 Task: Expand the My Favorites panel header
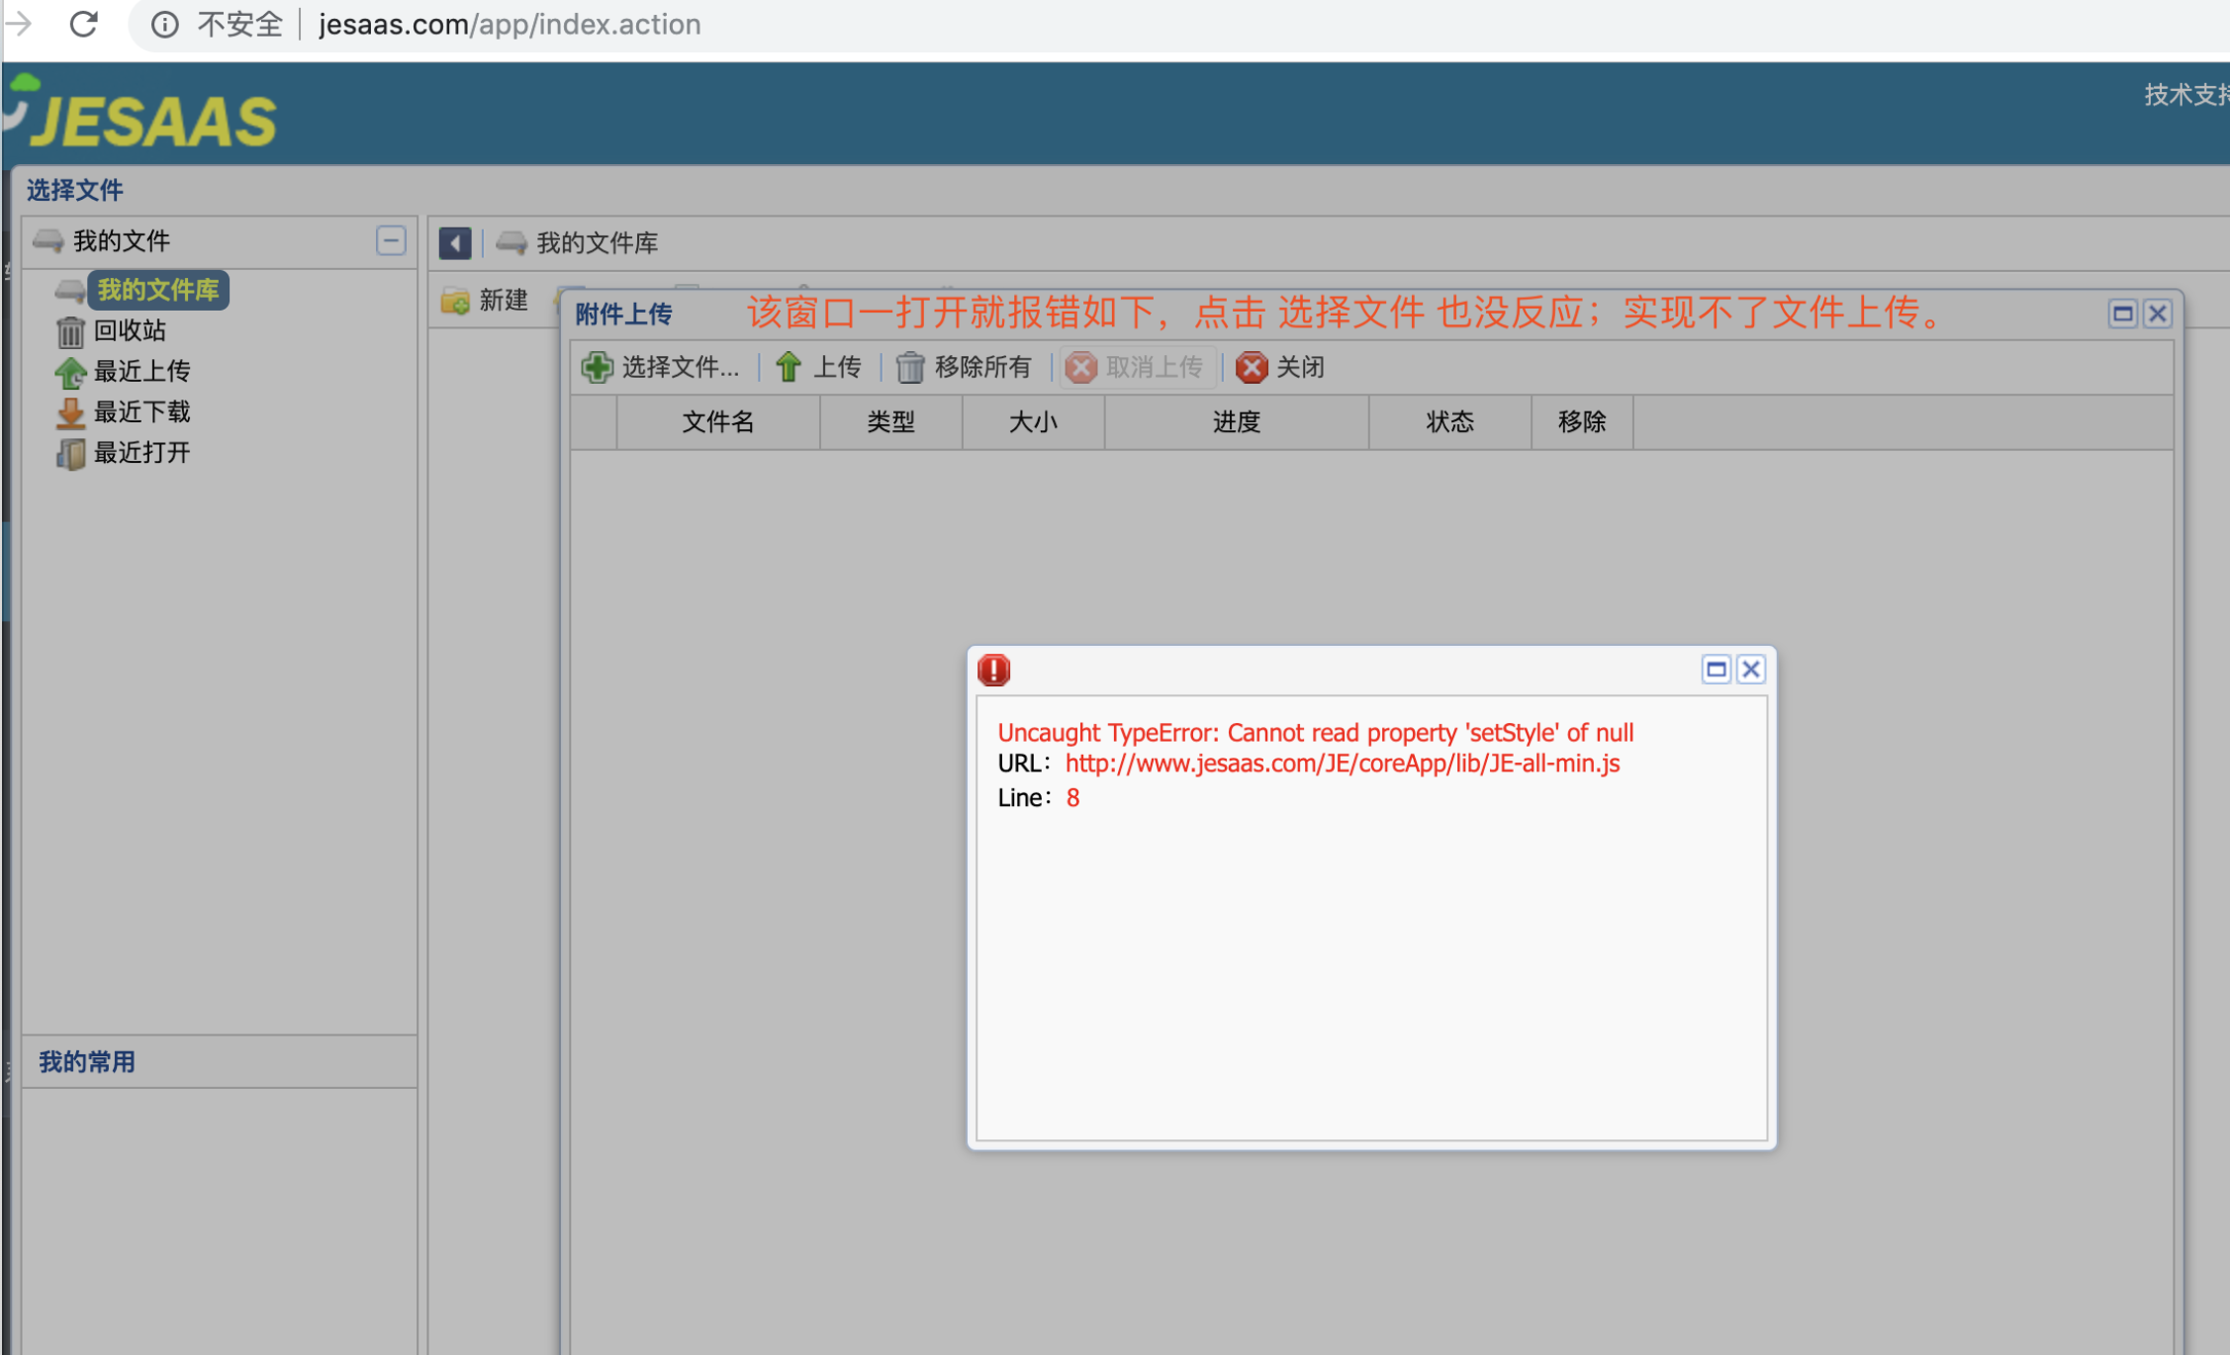click(x=87, y=1062)
